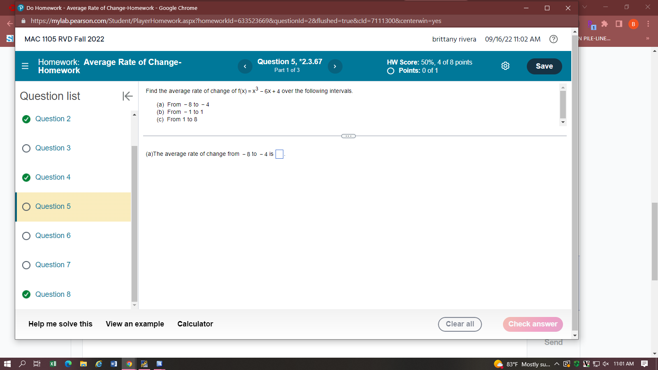Open Microsoft Word from the taskbar
658x370 pixels.
pyautogui.click(x=114, y=364)
